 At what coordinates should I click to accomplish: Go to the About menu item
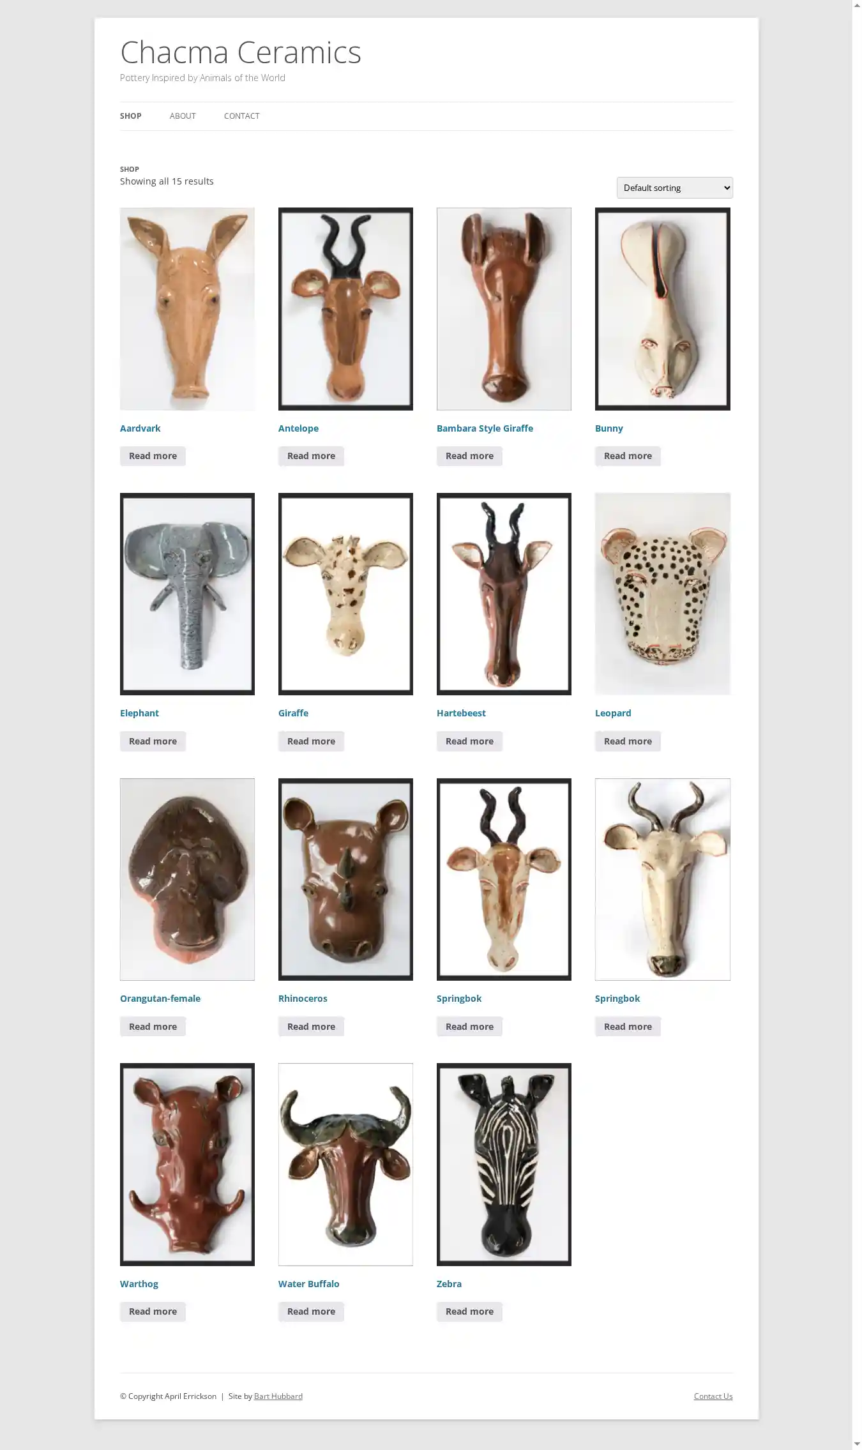coord(183,116)
